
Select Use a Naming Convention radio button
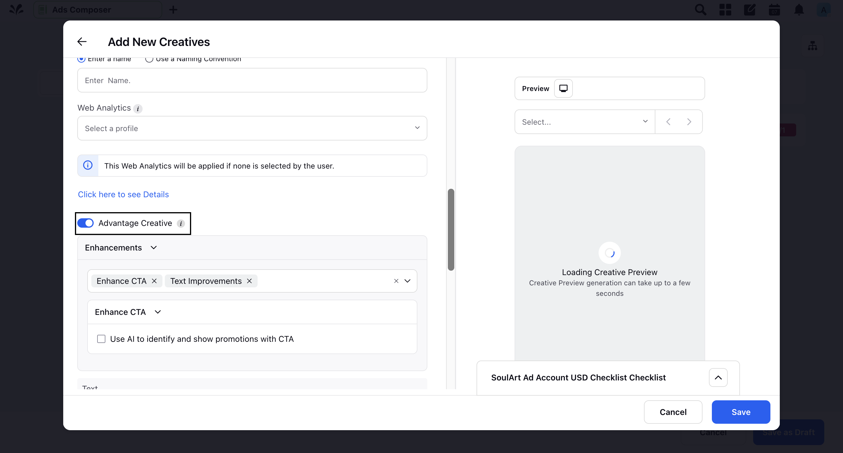pos(149,59)
